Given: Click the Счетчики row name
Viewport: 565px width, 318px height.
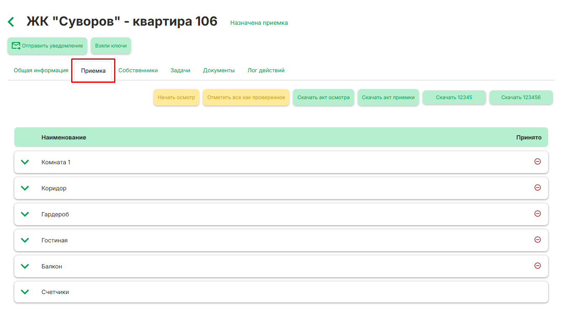Looking at the screenshot, I should (55, 292).
